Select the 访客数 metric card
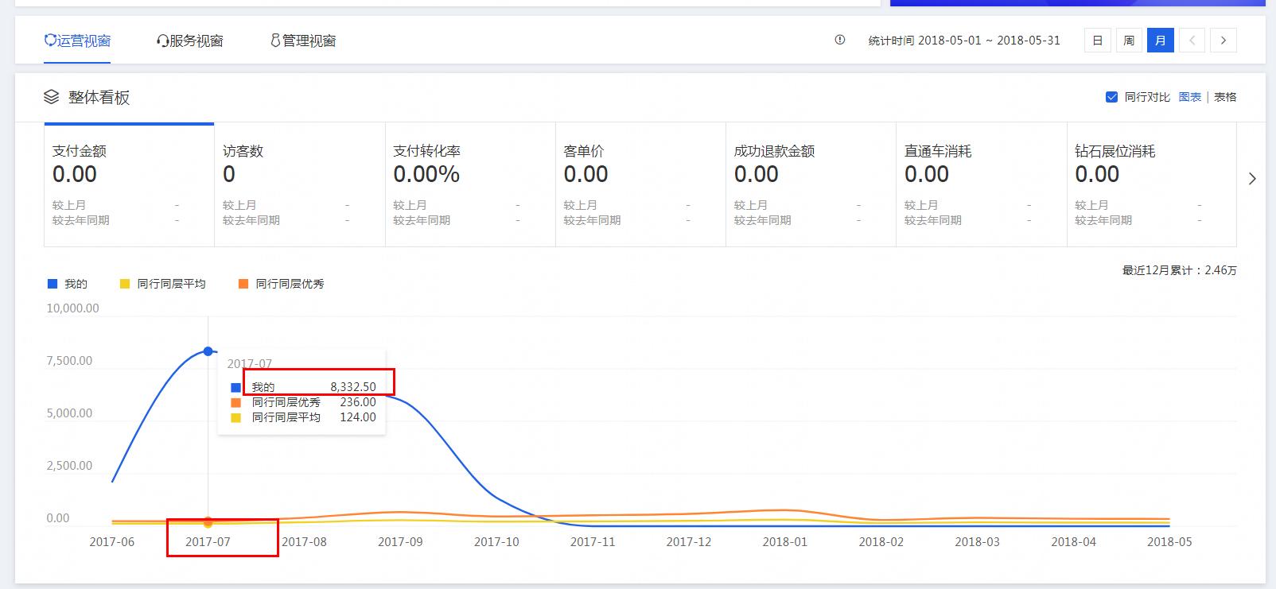 [300, 184]
